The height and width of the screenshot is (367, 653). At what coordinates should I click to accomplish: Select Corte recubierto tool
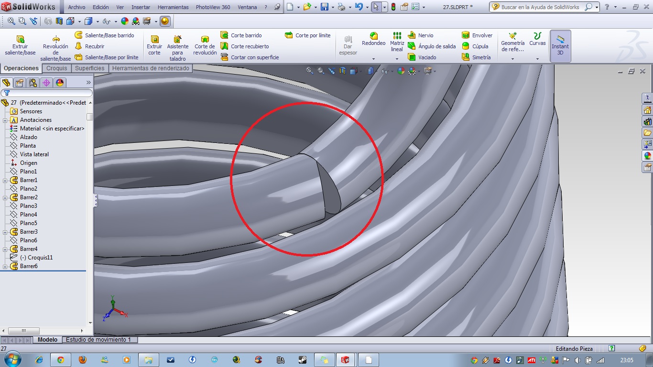click(245, 46)
